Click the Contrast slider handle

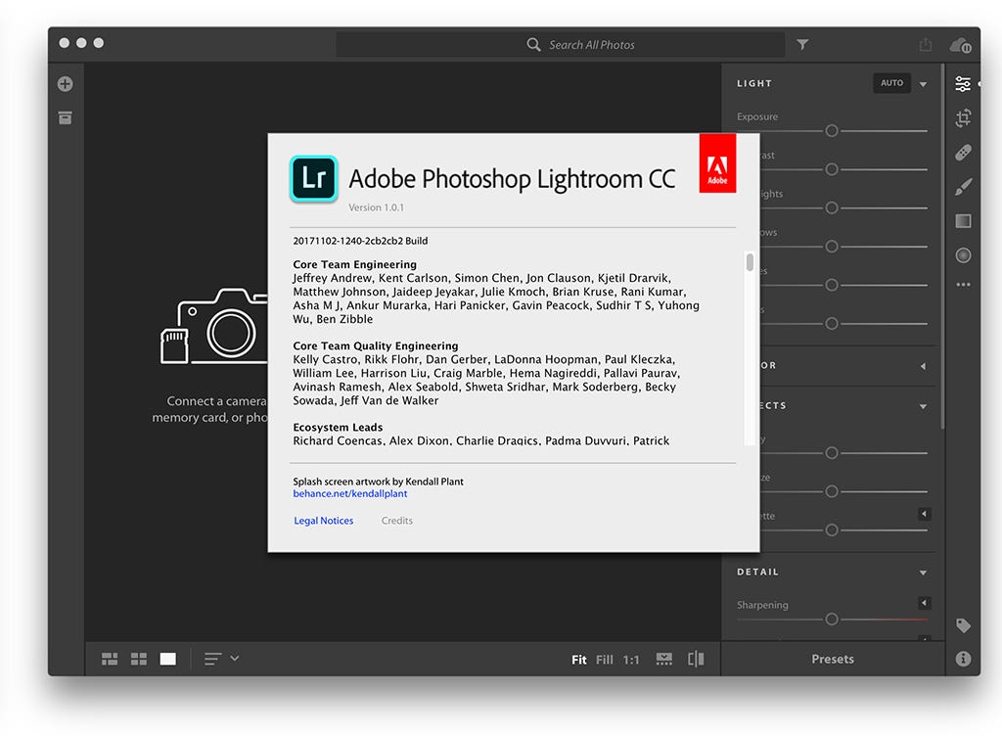click(832, 169)
